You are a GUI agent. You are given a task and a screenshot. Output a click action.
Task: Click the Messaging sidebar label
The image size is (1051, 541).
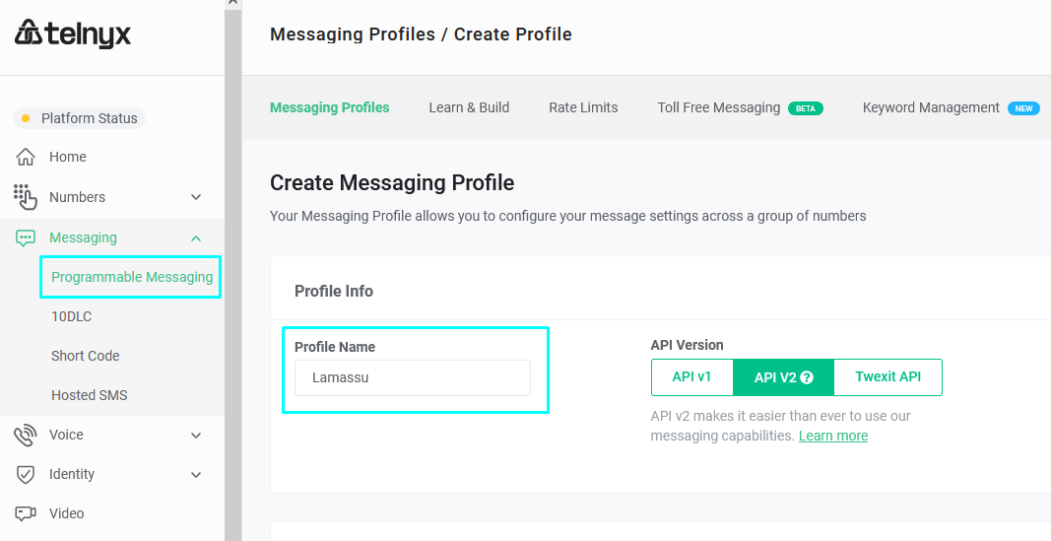pyautogui.click(x=83, y=238)
